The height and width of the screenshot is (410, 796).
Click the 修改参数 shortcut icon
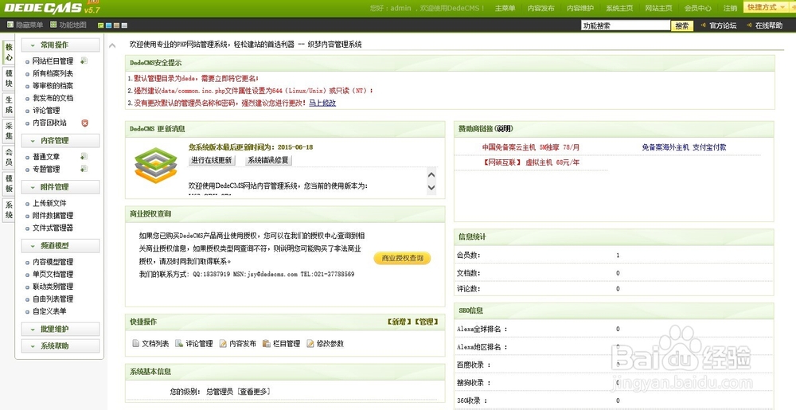click(310, 344)
